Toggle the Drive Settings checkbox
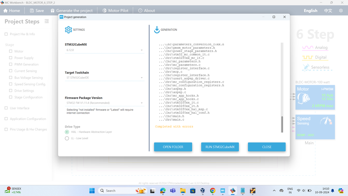The height and width of the screenshot is (196, 348). (11, 91)
